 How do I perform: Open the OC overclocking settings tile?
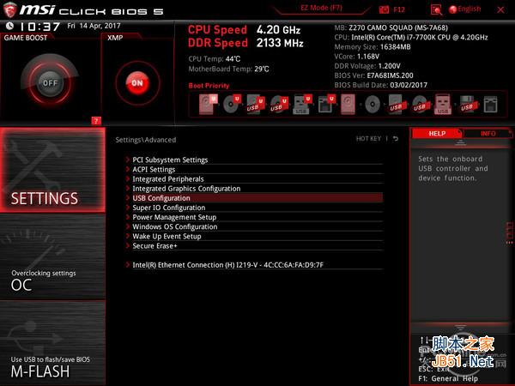coord(52,256)
